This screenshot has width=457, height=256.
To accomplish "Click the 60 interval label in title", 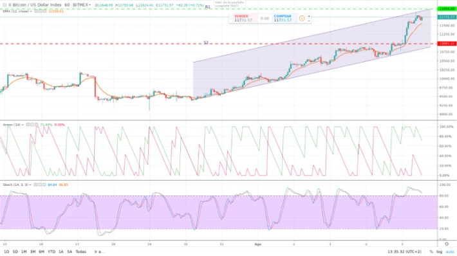I will [x=67, y=5].
